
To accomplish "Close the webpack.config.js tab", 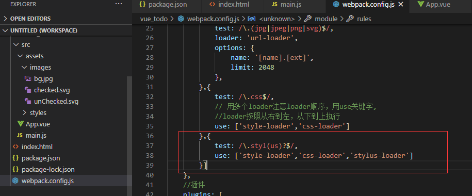I will tap(401, 5).
